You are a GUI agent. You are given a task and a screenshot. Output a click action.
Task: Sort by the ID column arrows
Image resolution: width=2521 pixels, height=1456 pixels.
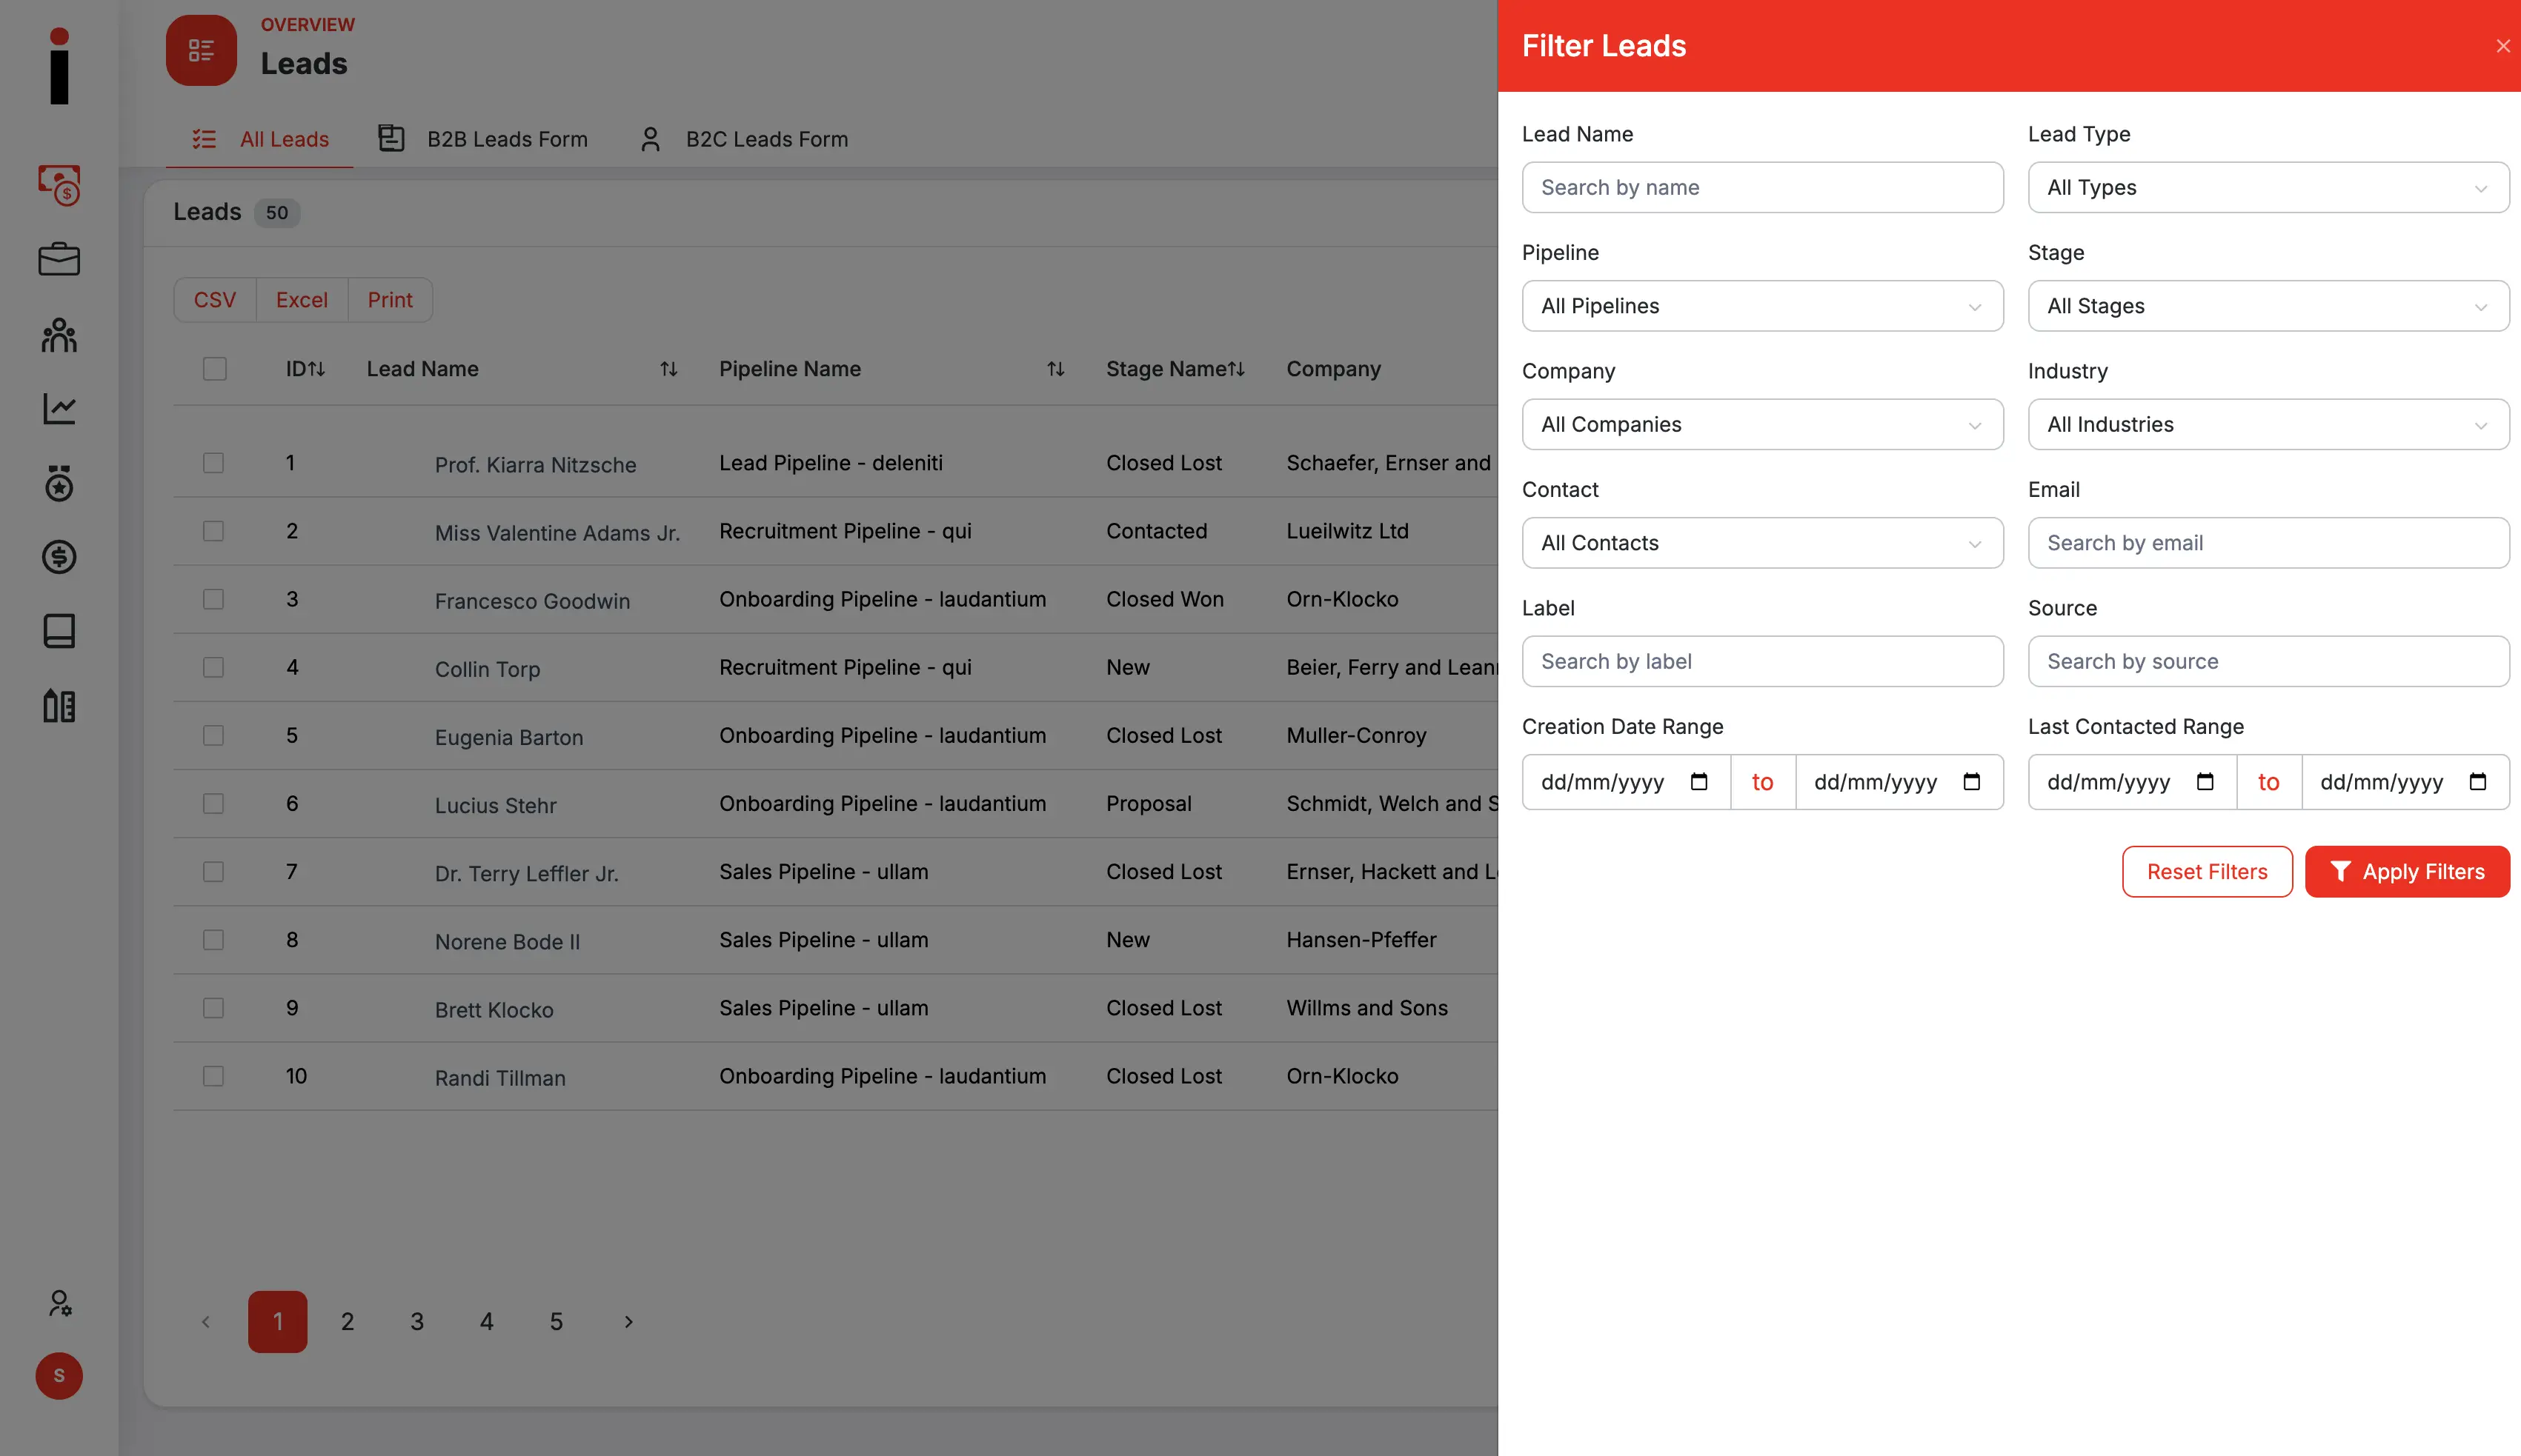316,369
